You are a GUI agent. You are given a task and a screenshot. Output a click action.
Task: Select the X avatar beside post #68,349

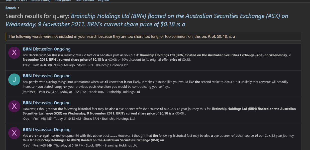tap(14, 133)
